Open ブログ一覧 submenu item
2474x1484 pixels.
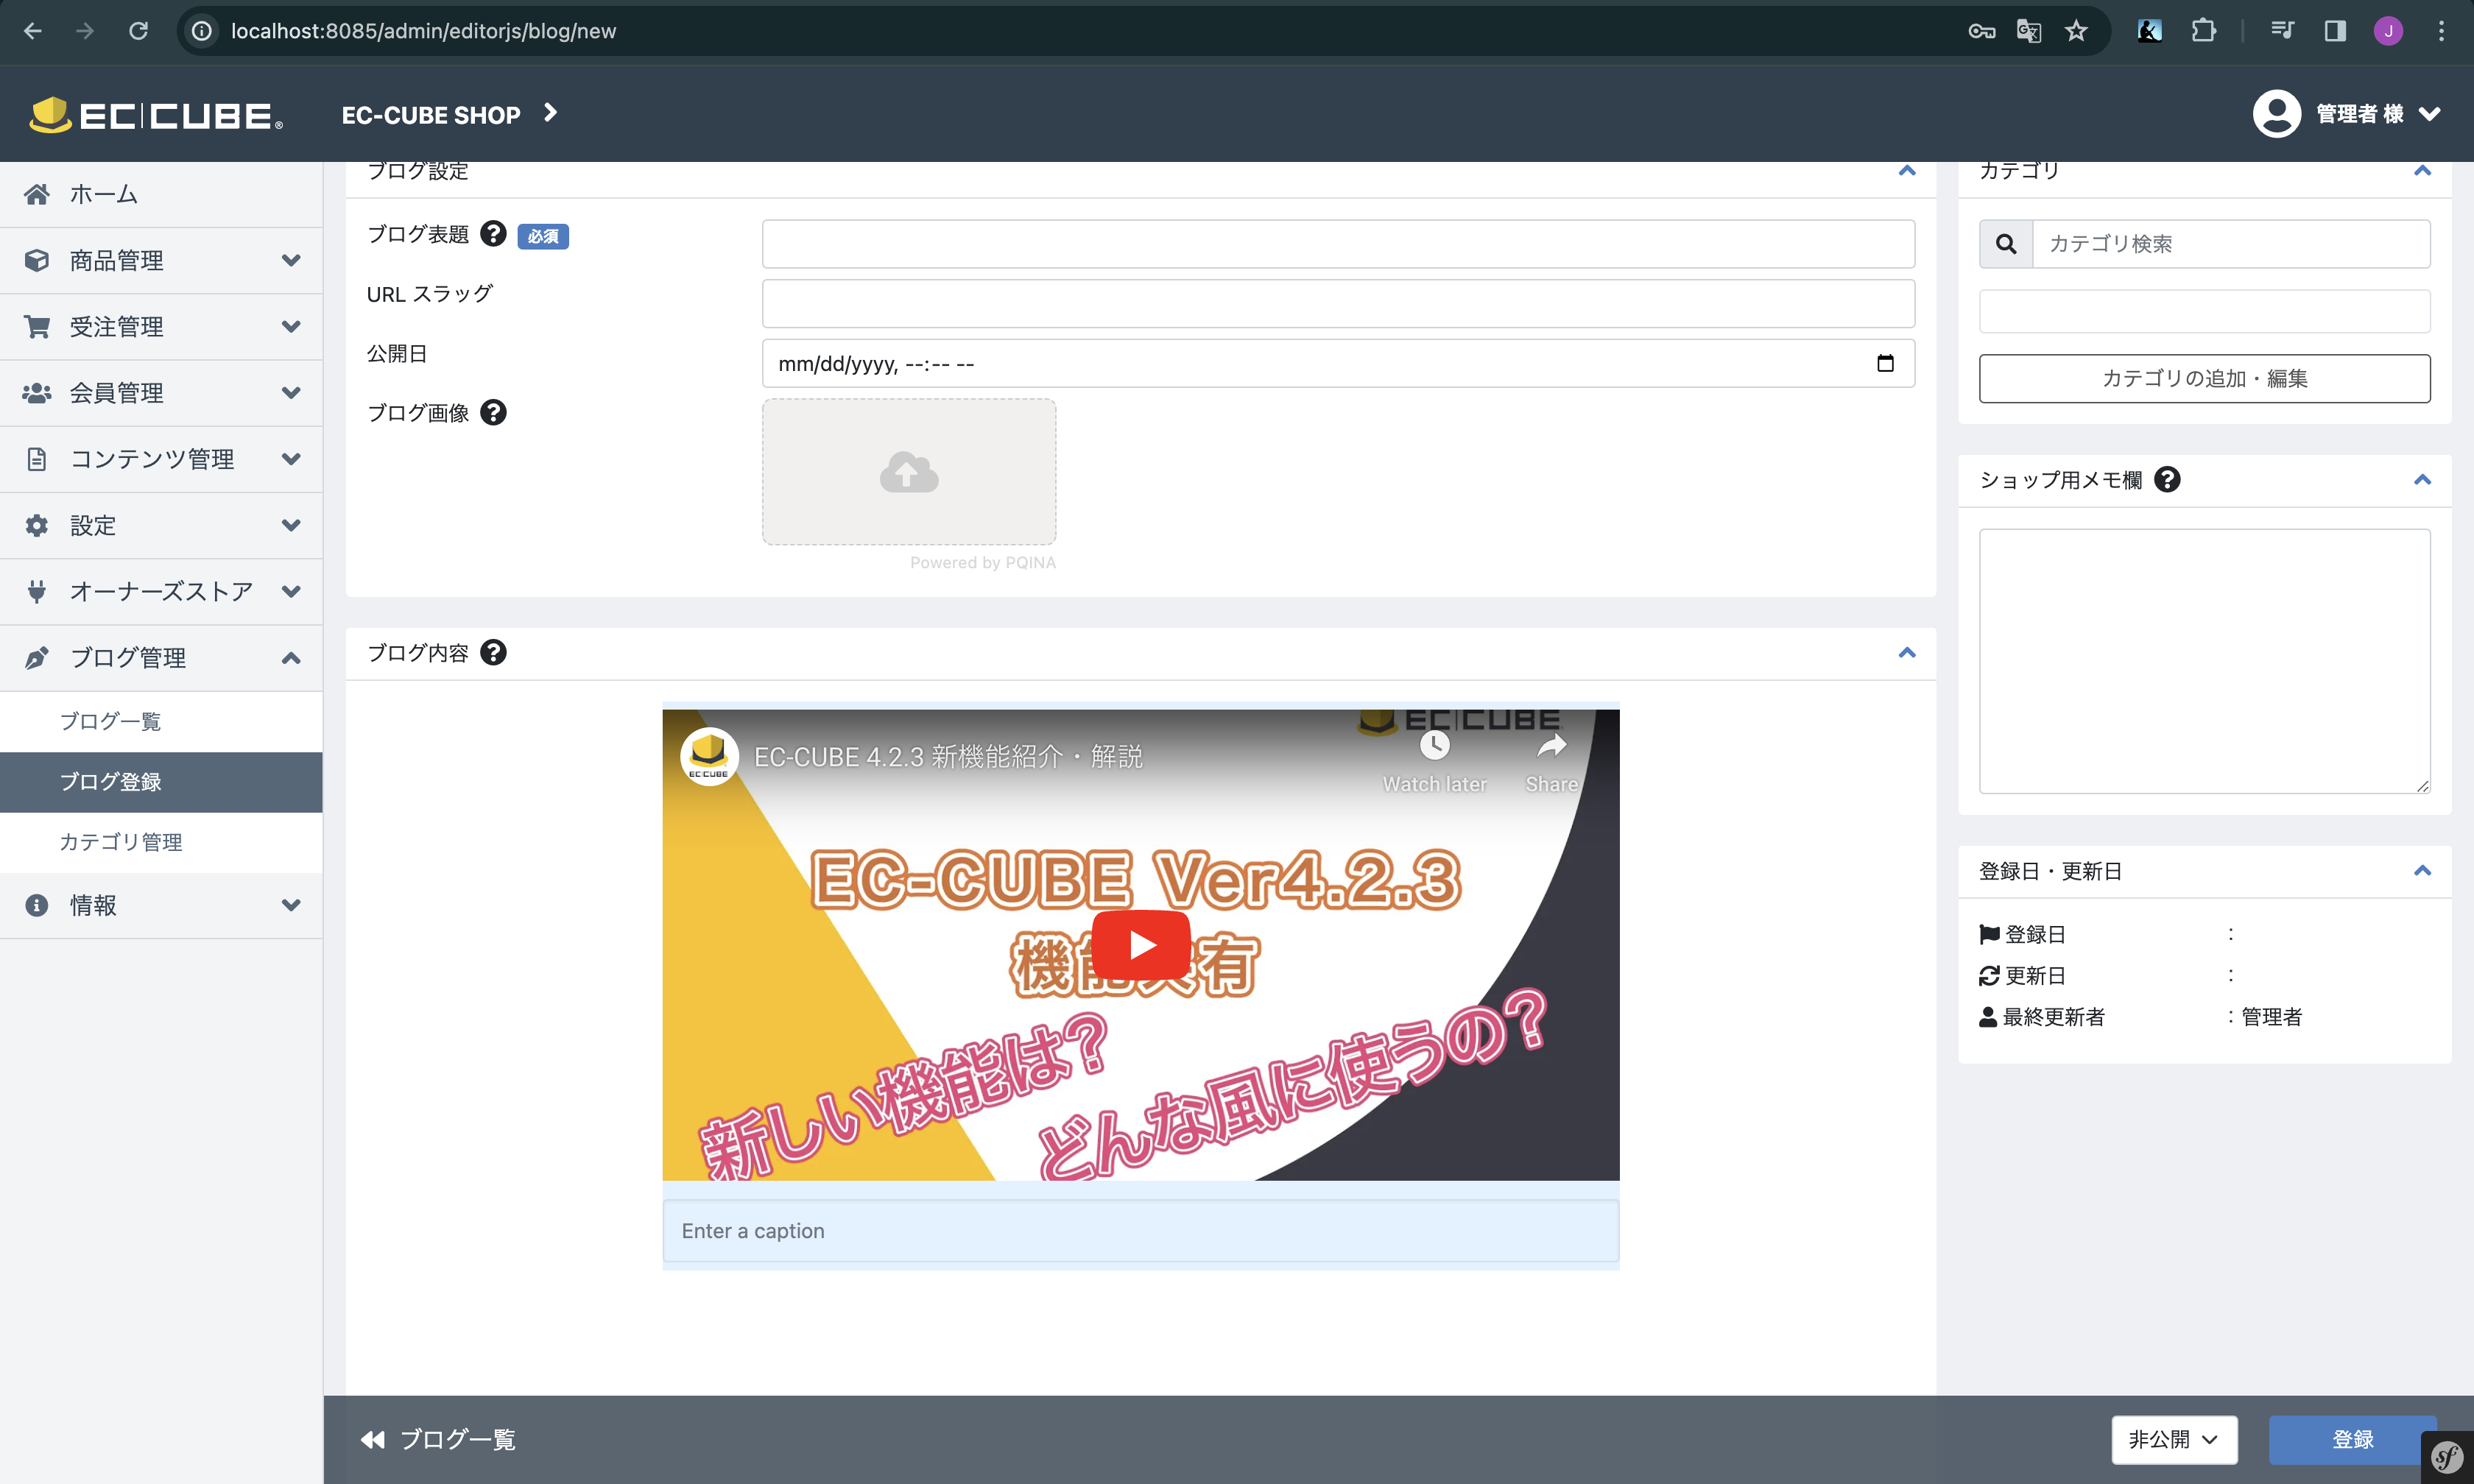161,721
